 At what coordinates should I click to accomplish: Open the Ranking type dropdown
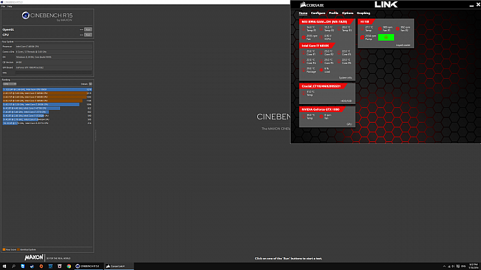[x=9, y=84]
